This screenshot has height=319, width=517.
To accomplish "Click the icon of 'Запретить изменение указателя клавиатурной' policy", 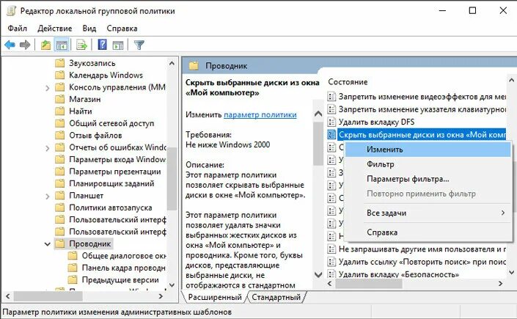I will pyautogui.click(x=331, y=109).
